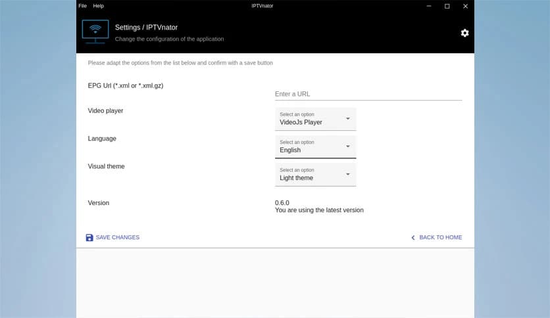Click the settings gear icon
This screenshot has width=550, height=318.
[x=464, y=33]
